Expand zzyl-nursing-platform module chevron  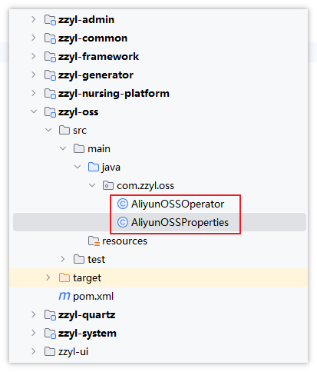(x=33, y=93)
